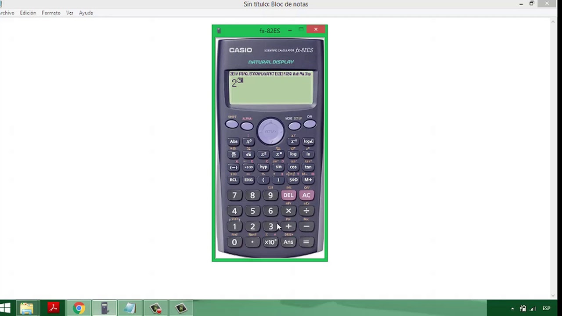562x316 pixels.
Task: Click the tan key
Action: 308,167
